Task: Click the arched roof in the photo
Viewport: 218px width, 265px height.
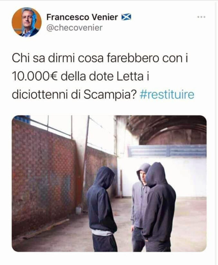Action: (x=168, y=129)
